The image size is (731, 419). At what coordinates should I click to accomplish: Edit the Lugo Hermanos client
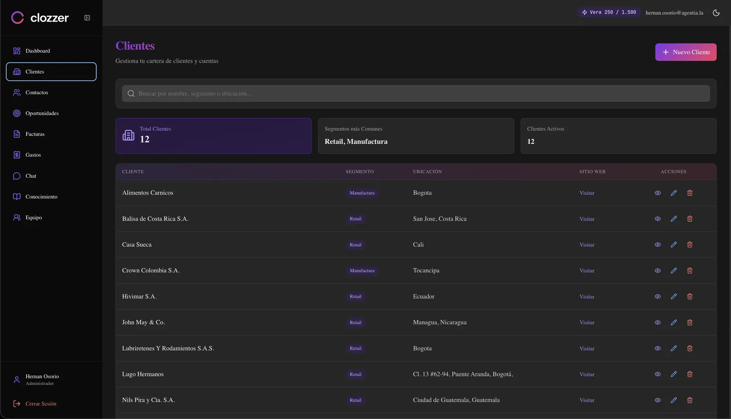pyautogui.click(x=673, y=374)
